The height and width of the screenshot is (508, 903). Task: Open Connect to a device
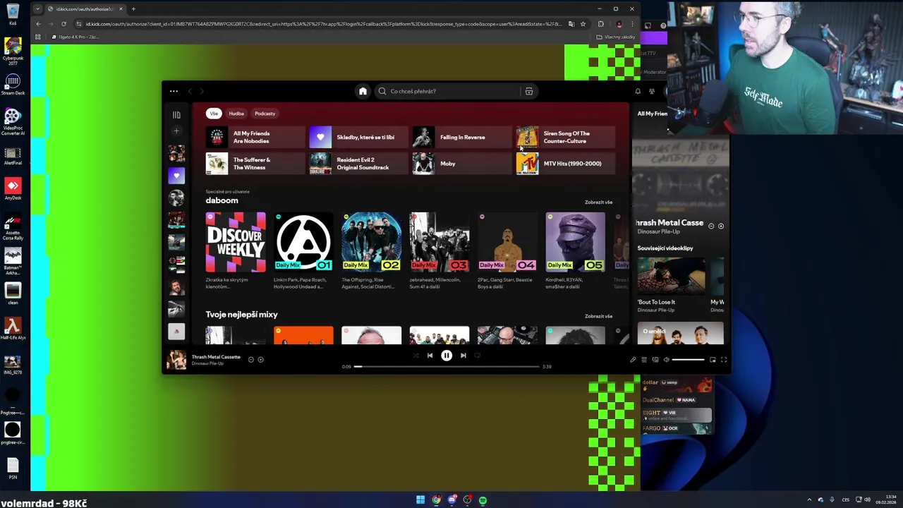click(655, 360)
